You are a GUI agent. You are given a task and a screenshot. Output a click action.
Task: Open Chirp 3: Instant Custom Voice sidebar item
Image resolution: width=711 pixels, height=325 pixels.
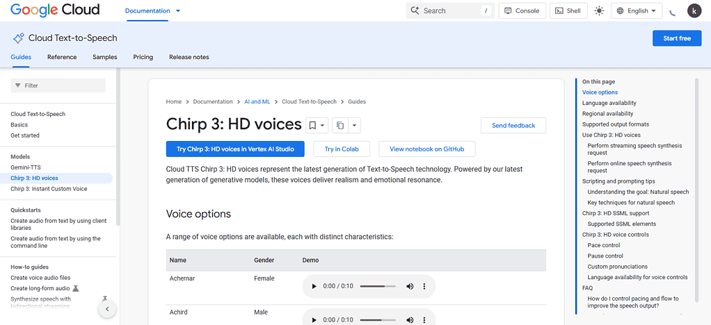(49, 189)
